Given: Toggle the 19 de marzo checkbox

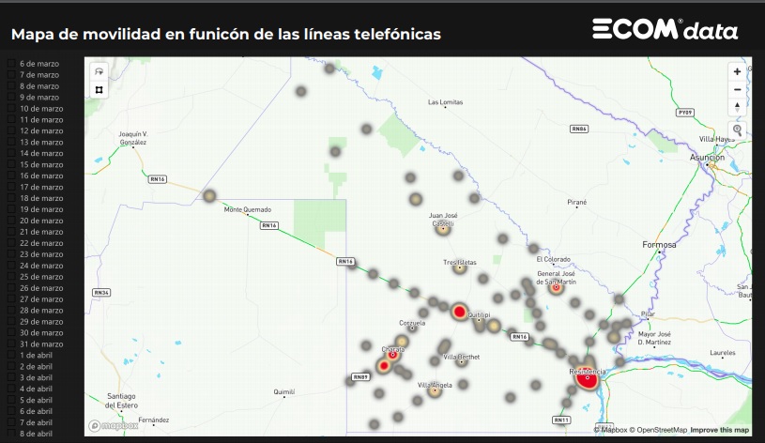Looking at the screenshot, I should [x=11, y=209].
